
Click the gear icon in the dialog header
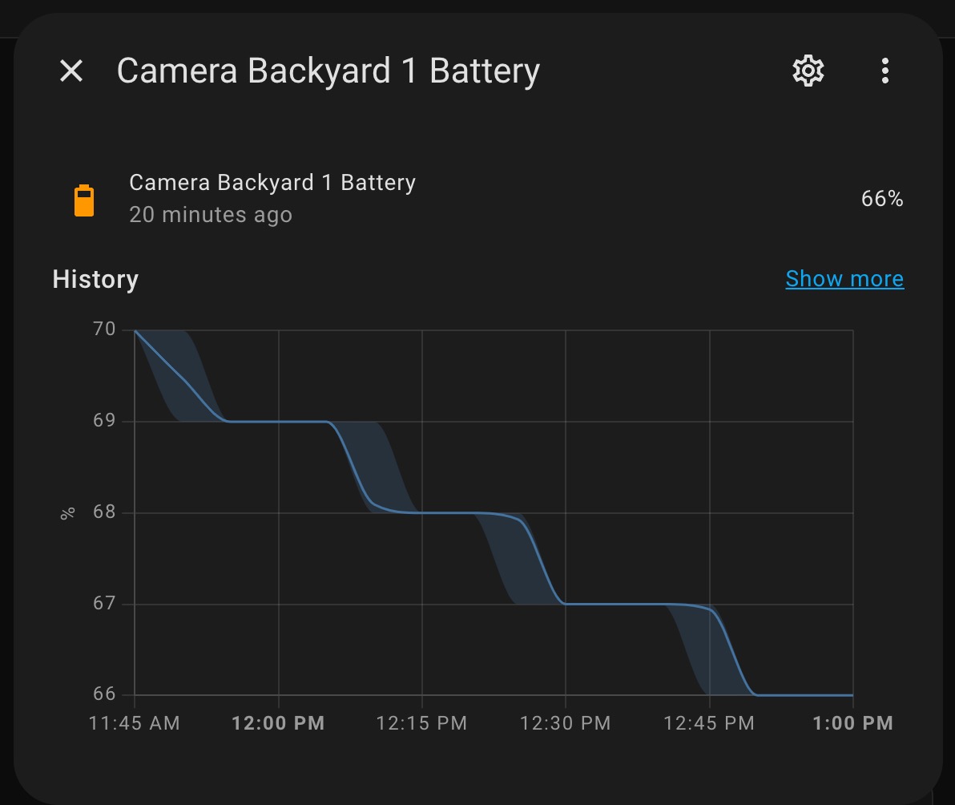(x=808, y=71)
